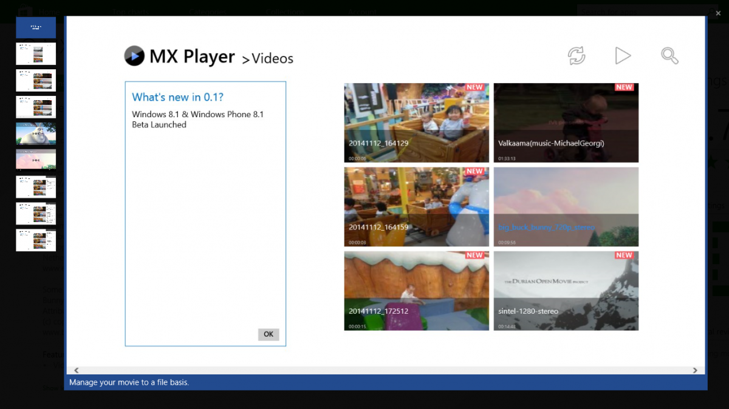Image resolution: width=729 pixels, height=409 pixels.
Task: Select the last thumbnail in the screenshot strip
Action: pyautogui.click(x=36, y=240)
